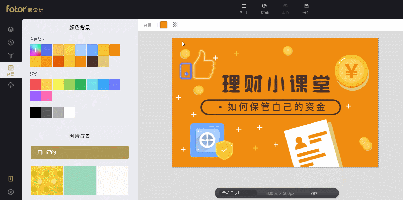
Task: Open the info icon in sidebar
Action: coord(11,179)
